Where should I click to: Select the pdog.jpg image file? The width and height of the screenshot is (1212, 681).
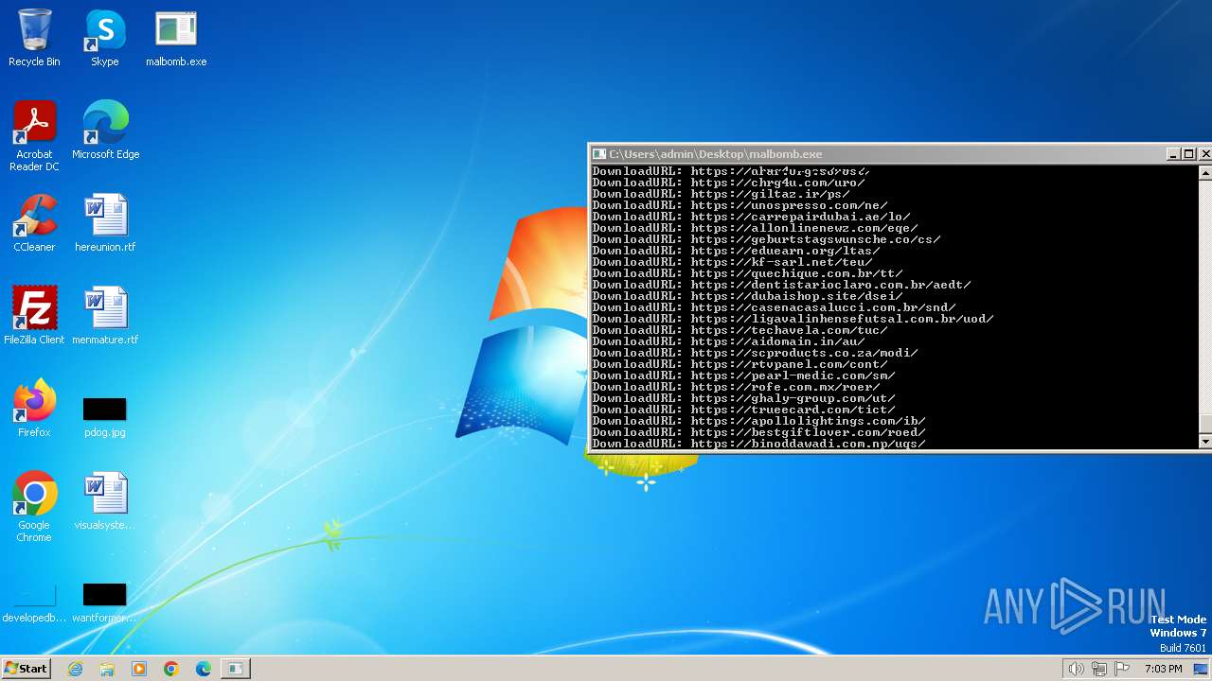click(105, 416)
